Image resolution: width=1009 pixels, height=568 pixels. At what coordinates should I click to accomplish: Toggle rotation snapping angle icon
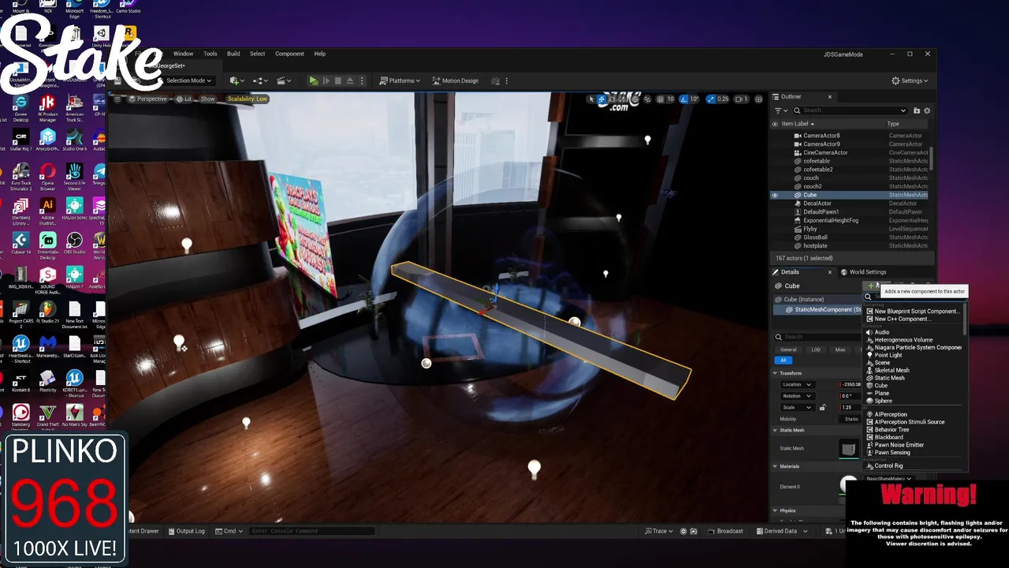pos(684,99)
